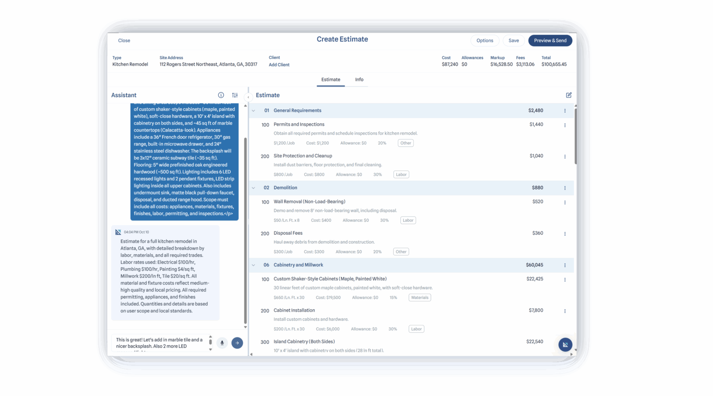This screenshot has height=396, width=713.
Task: Send message with arrow button
Action: coord(237,343)
